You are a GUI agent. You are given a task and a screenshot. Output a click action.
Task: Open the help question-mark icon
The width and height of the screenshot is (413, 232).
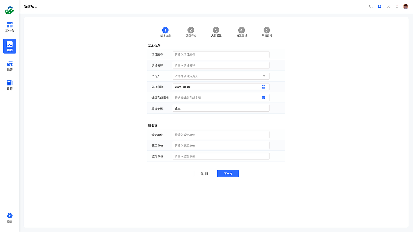click(388, 6)
